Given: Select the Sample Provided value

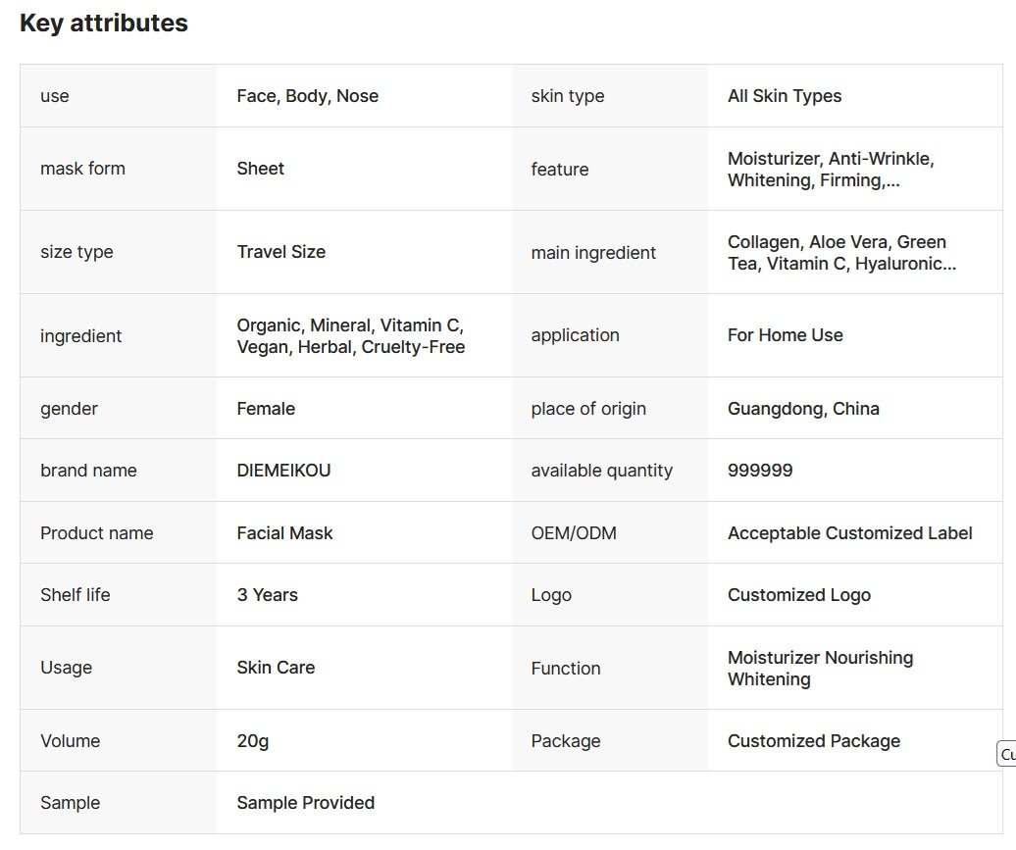Looking at the screenshot, I should (305, 803).
